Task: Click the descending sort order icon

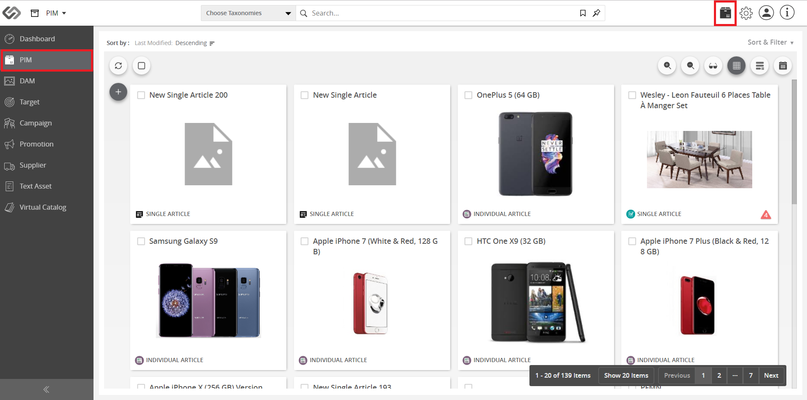Action: point(212,43)
